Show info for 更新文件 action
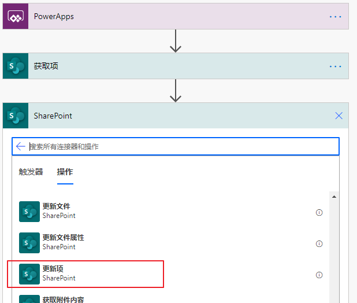Image resolution: width=357 pixels, height=303 pixels. pyautogui.click(x=319, y=213)
